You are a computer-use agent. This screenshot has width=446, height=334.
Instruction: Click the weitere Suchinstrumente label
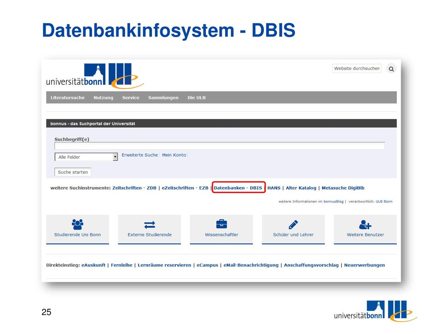pyautogui.click(x=81, y=188)
